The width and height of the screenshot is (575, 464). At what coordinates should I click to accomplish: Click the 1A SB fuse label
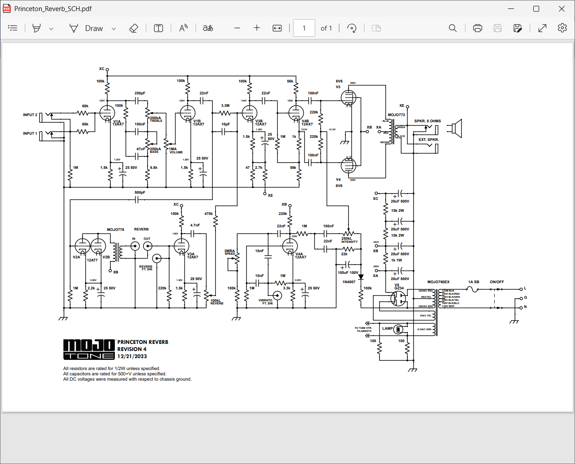point(473,282)
